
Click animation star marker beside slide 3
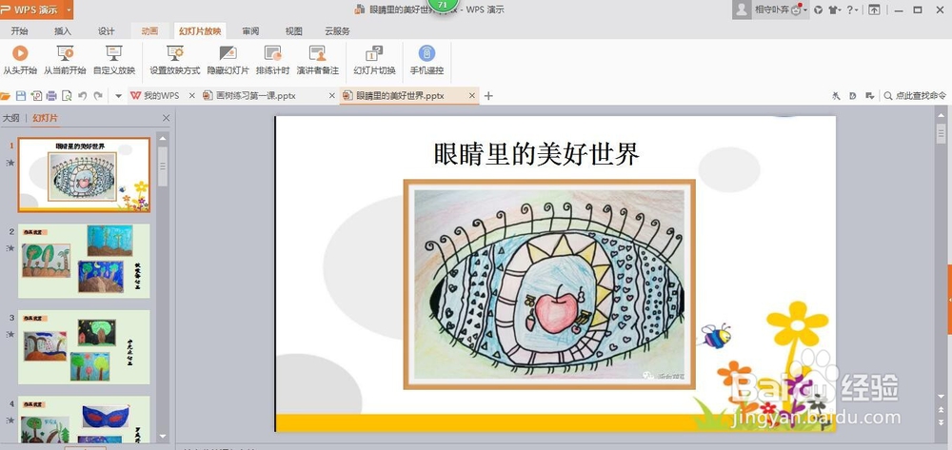[10, 334]
